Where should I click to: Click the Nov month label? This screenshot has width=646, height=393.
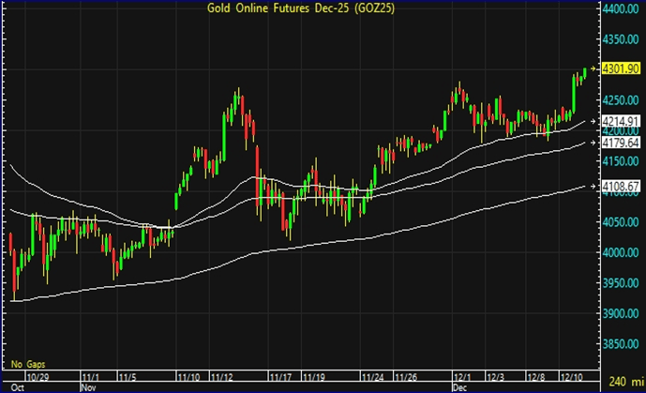point(90,385)
